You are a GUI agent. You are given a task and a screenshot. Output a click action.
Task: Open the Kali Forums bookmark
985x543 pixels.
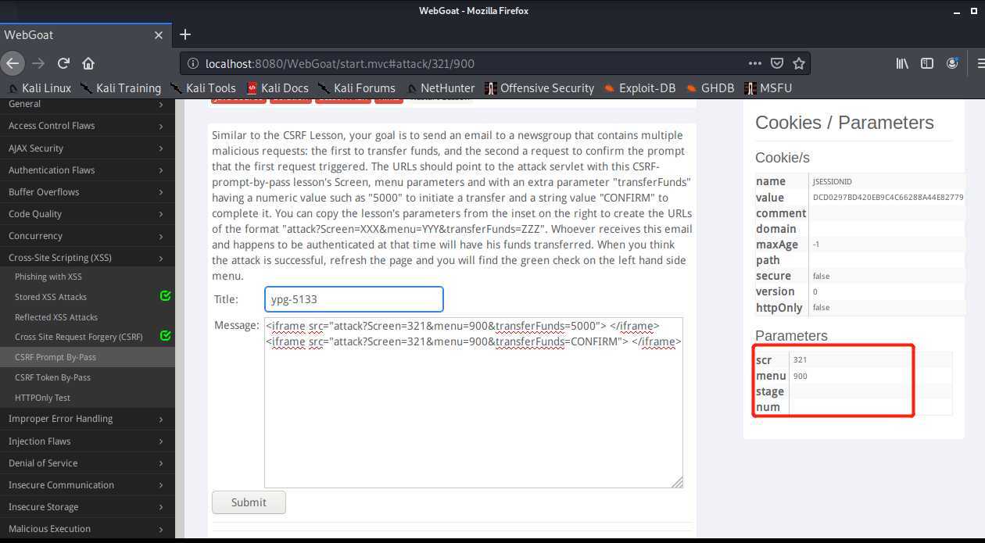(356, 88)
